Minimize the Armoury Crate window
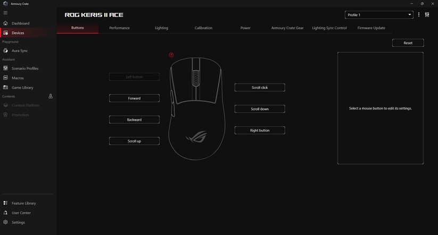 point(411,4)
